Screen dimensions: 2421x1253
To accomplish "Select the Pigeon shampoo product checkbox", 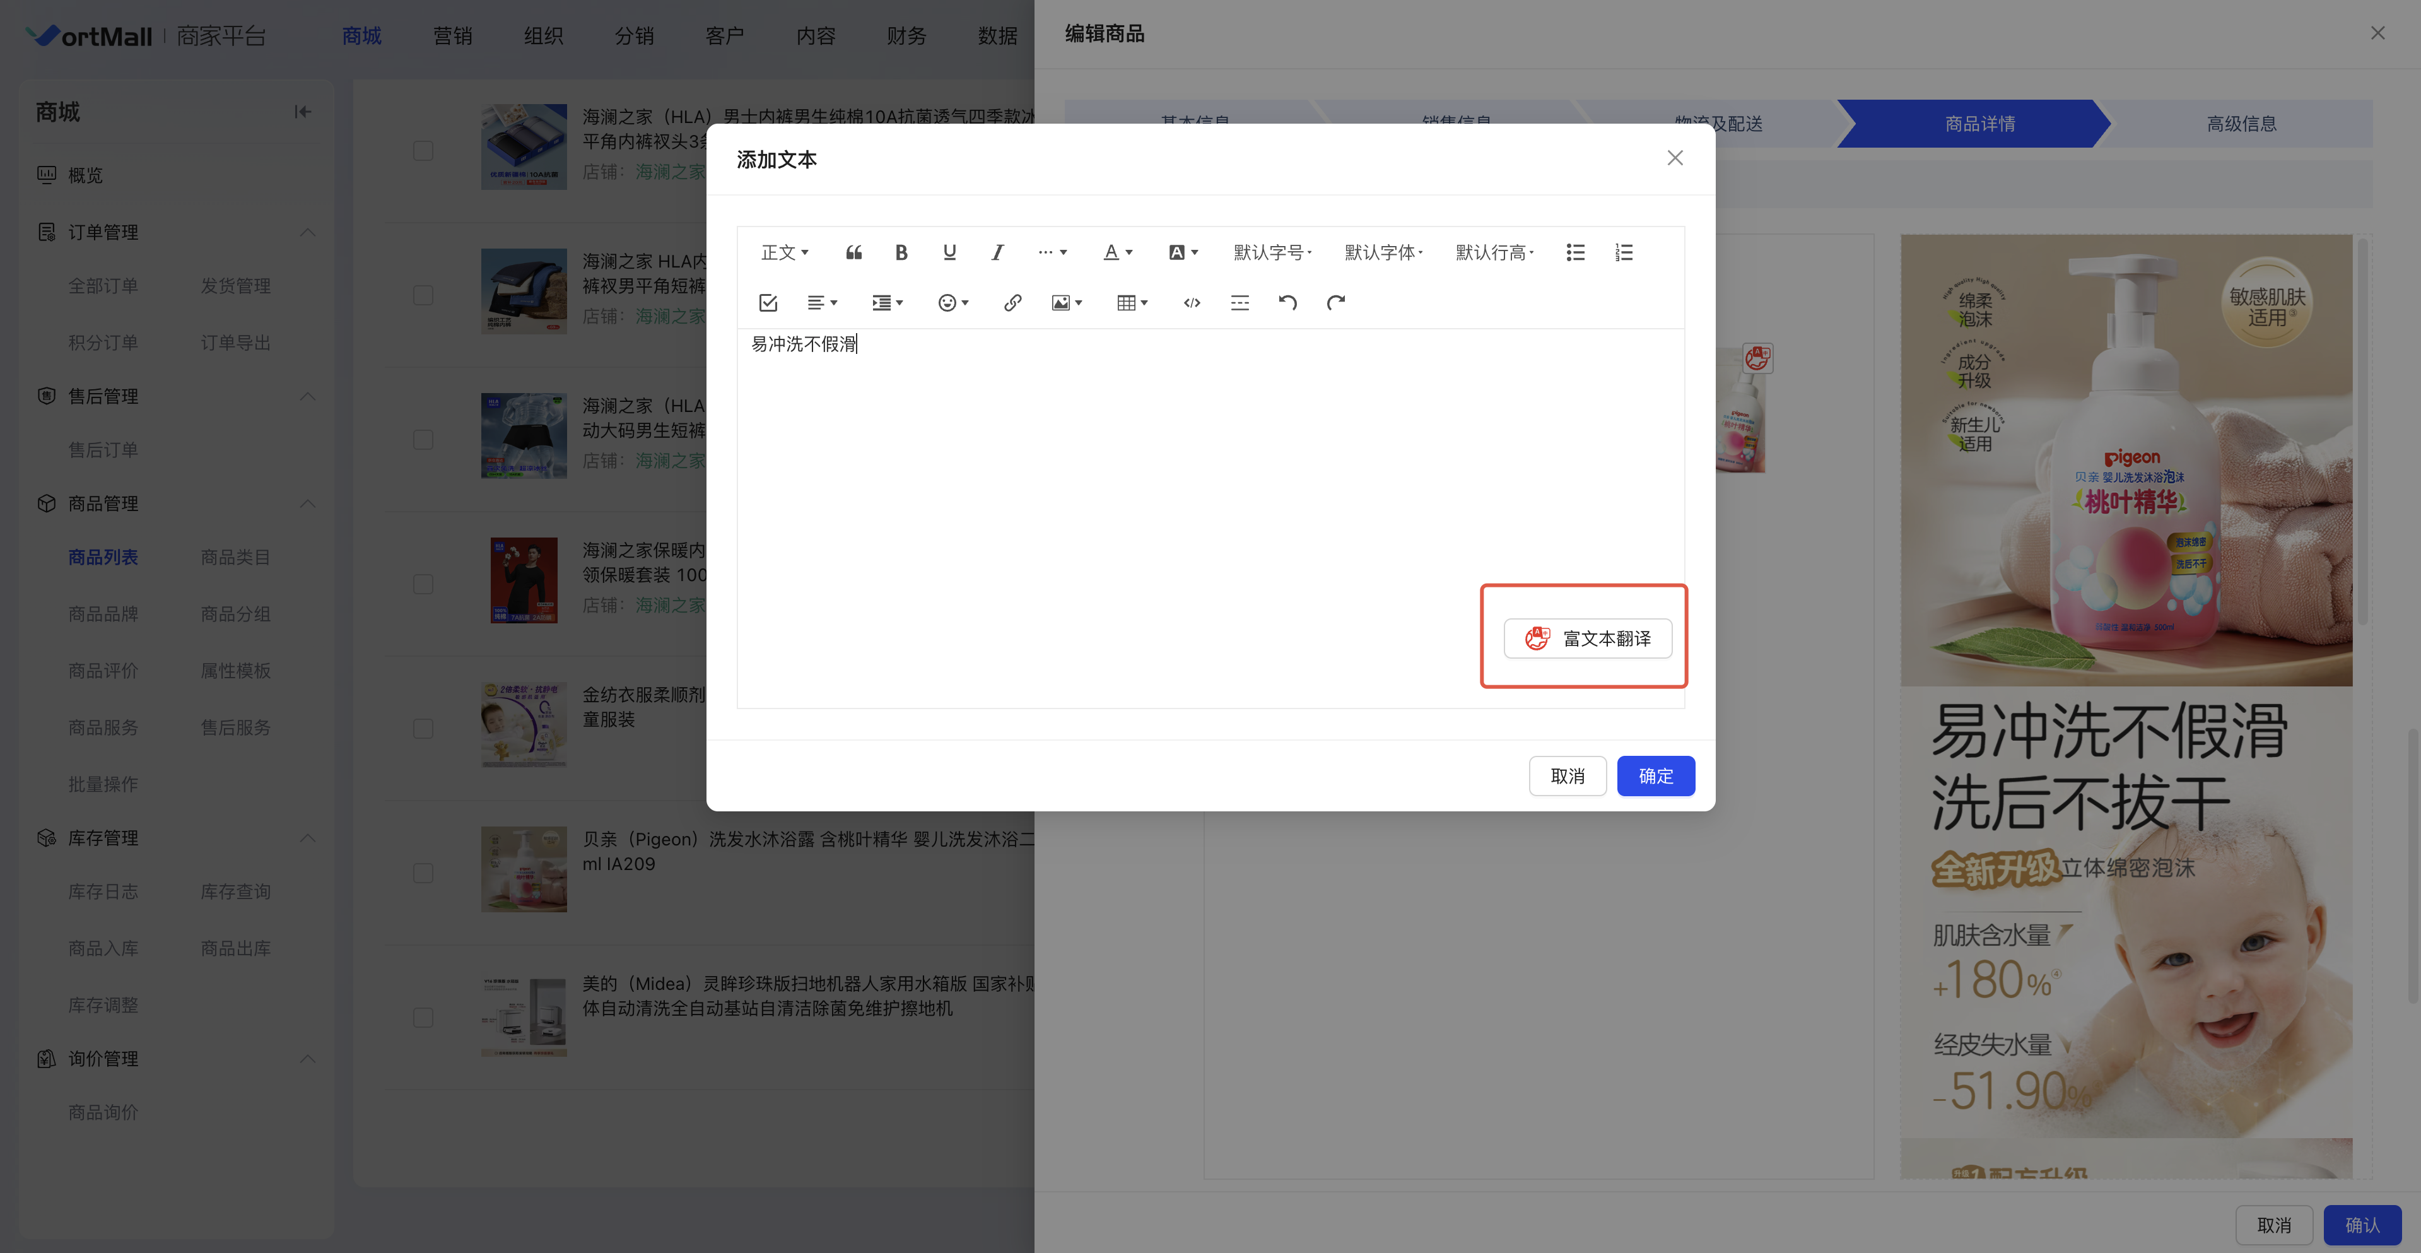I will pos(423,873).
